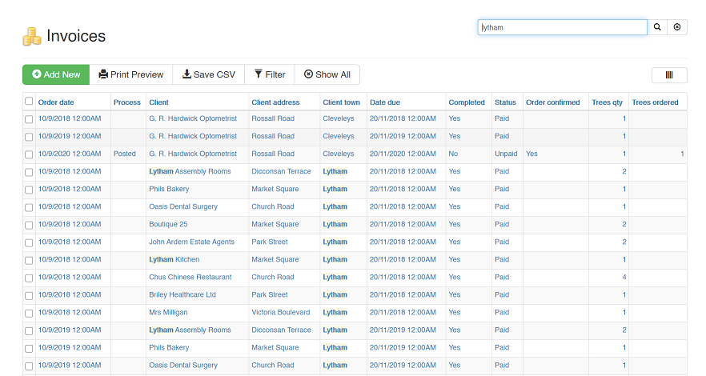Click Park Street in John Ardern row
The width and height of the screenshot is (706, 376).
[270, 242]
